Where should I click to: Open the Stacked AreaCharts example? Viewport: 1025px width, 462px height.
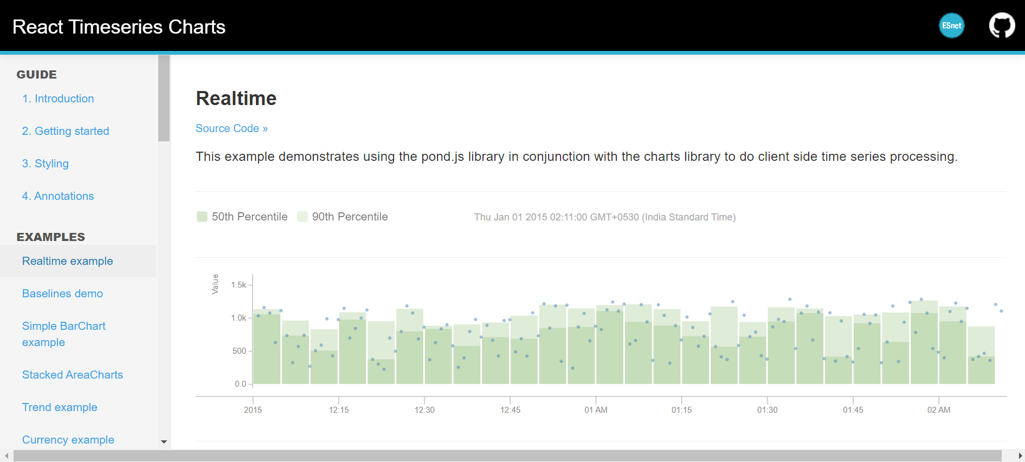pyautogui.click(x=72, y=375)
